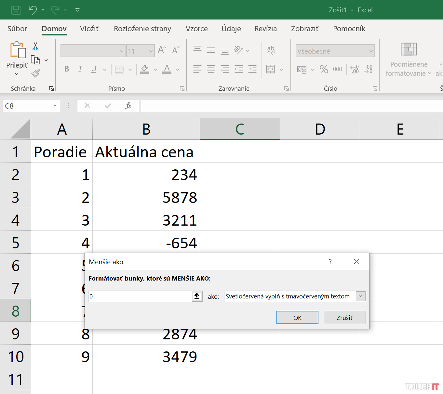The width and height of the screenshot is (443, 394).
Task: Toggle Underline formatting
Action: tap(94, 69)
